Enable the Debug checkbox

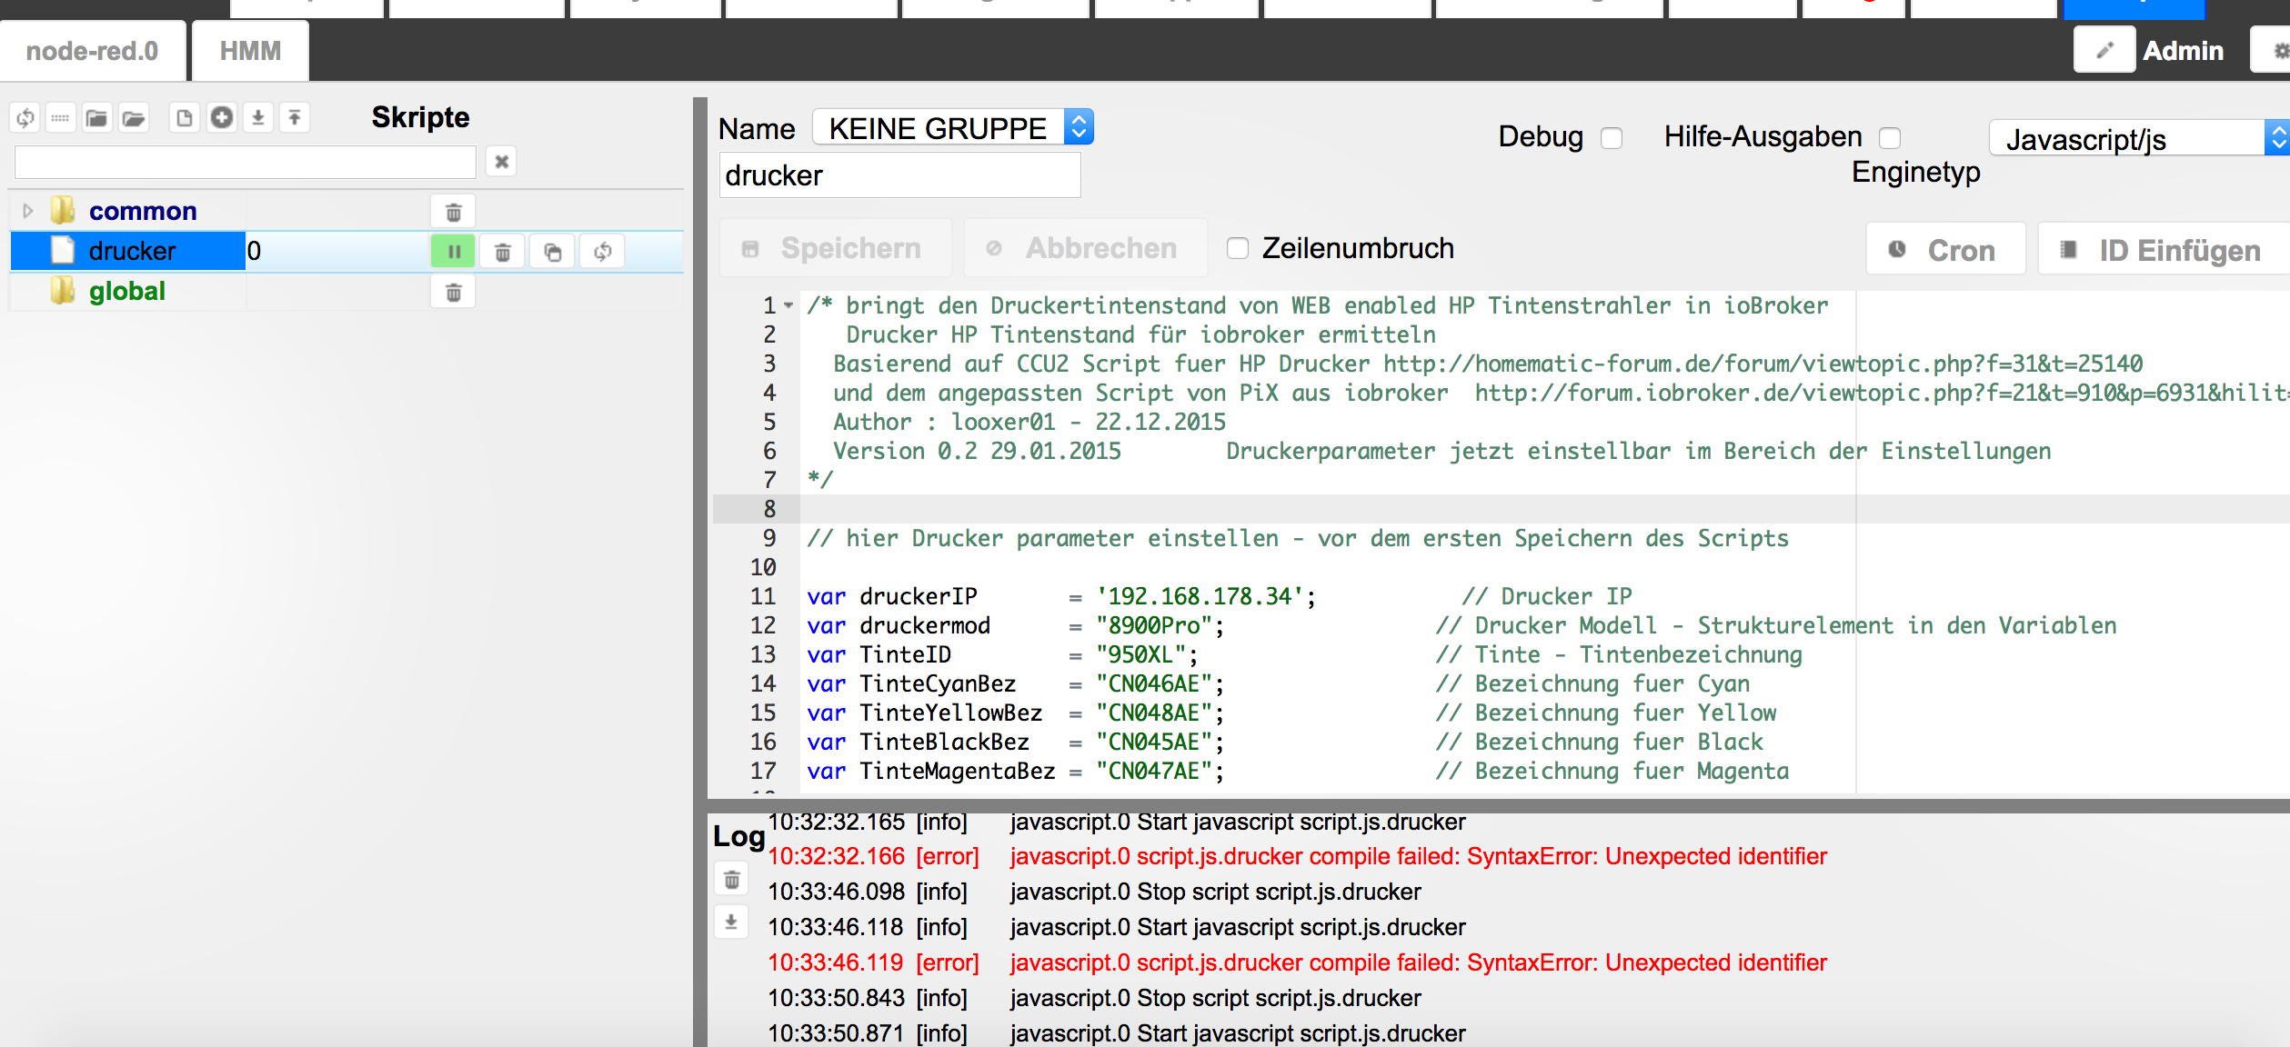1612,138
